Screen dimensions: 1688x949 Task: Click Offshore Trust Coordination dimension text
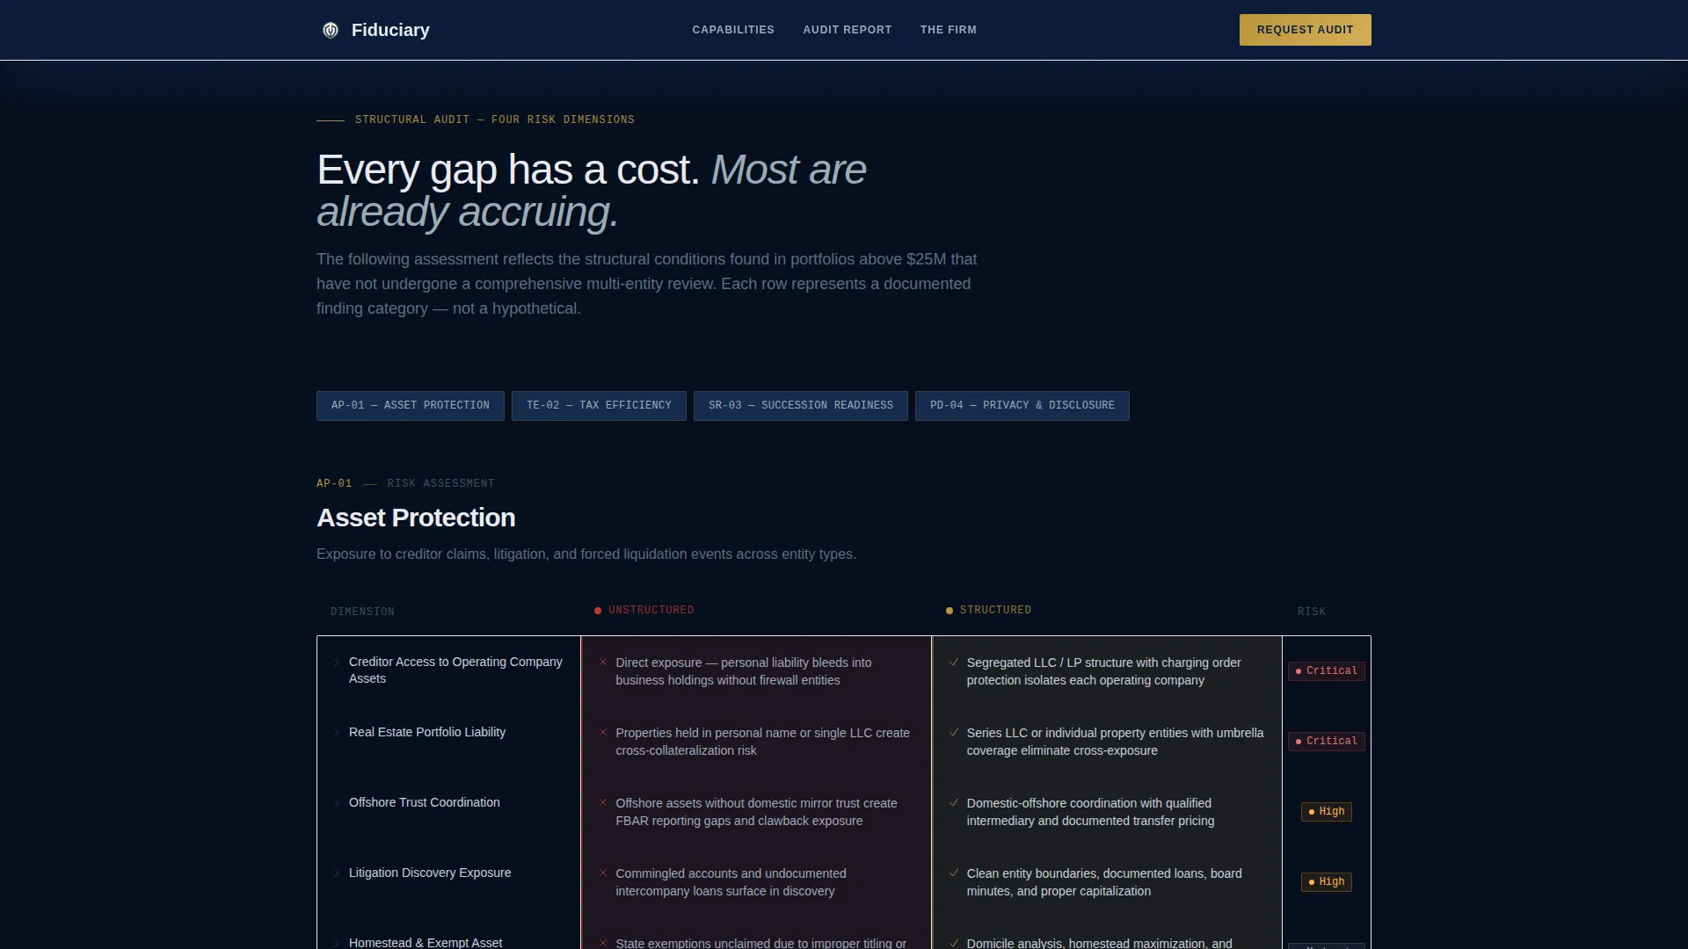(425, 803)
